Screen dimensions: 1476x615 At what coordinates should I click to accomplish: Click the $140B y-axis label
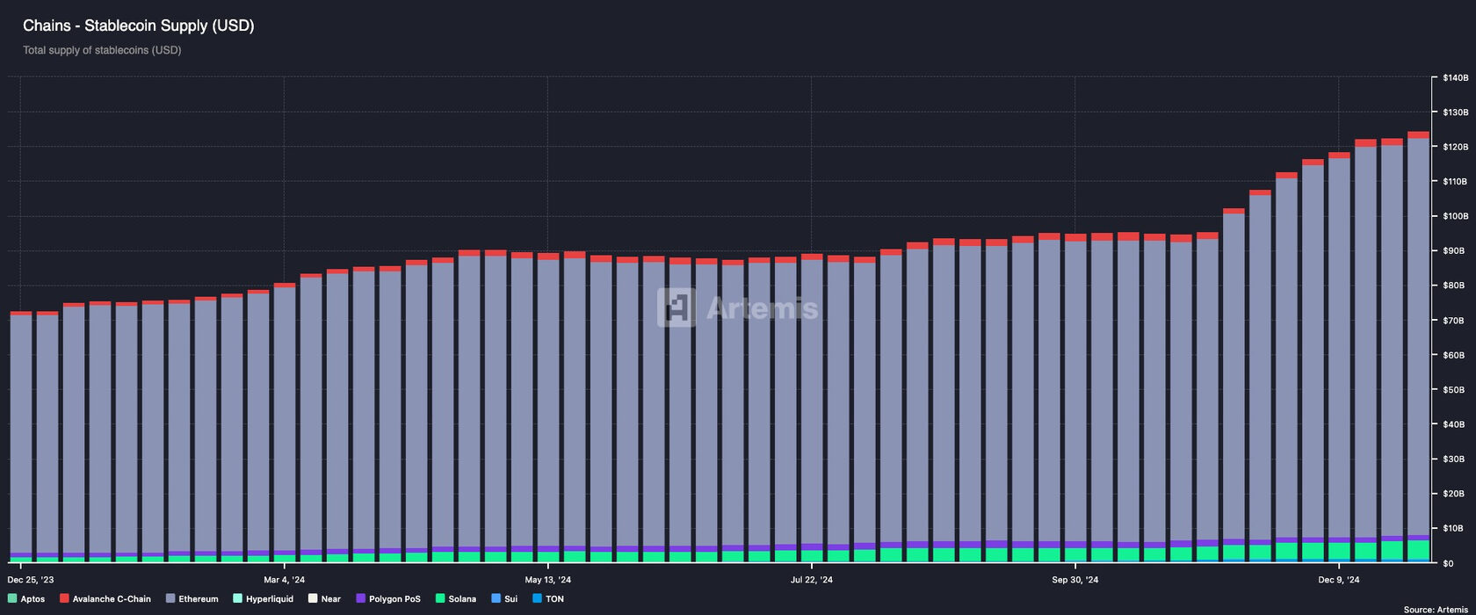1455,78
